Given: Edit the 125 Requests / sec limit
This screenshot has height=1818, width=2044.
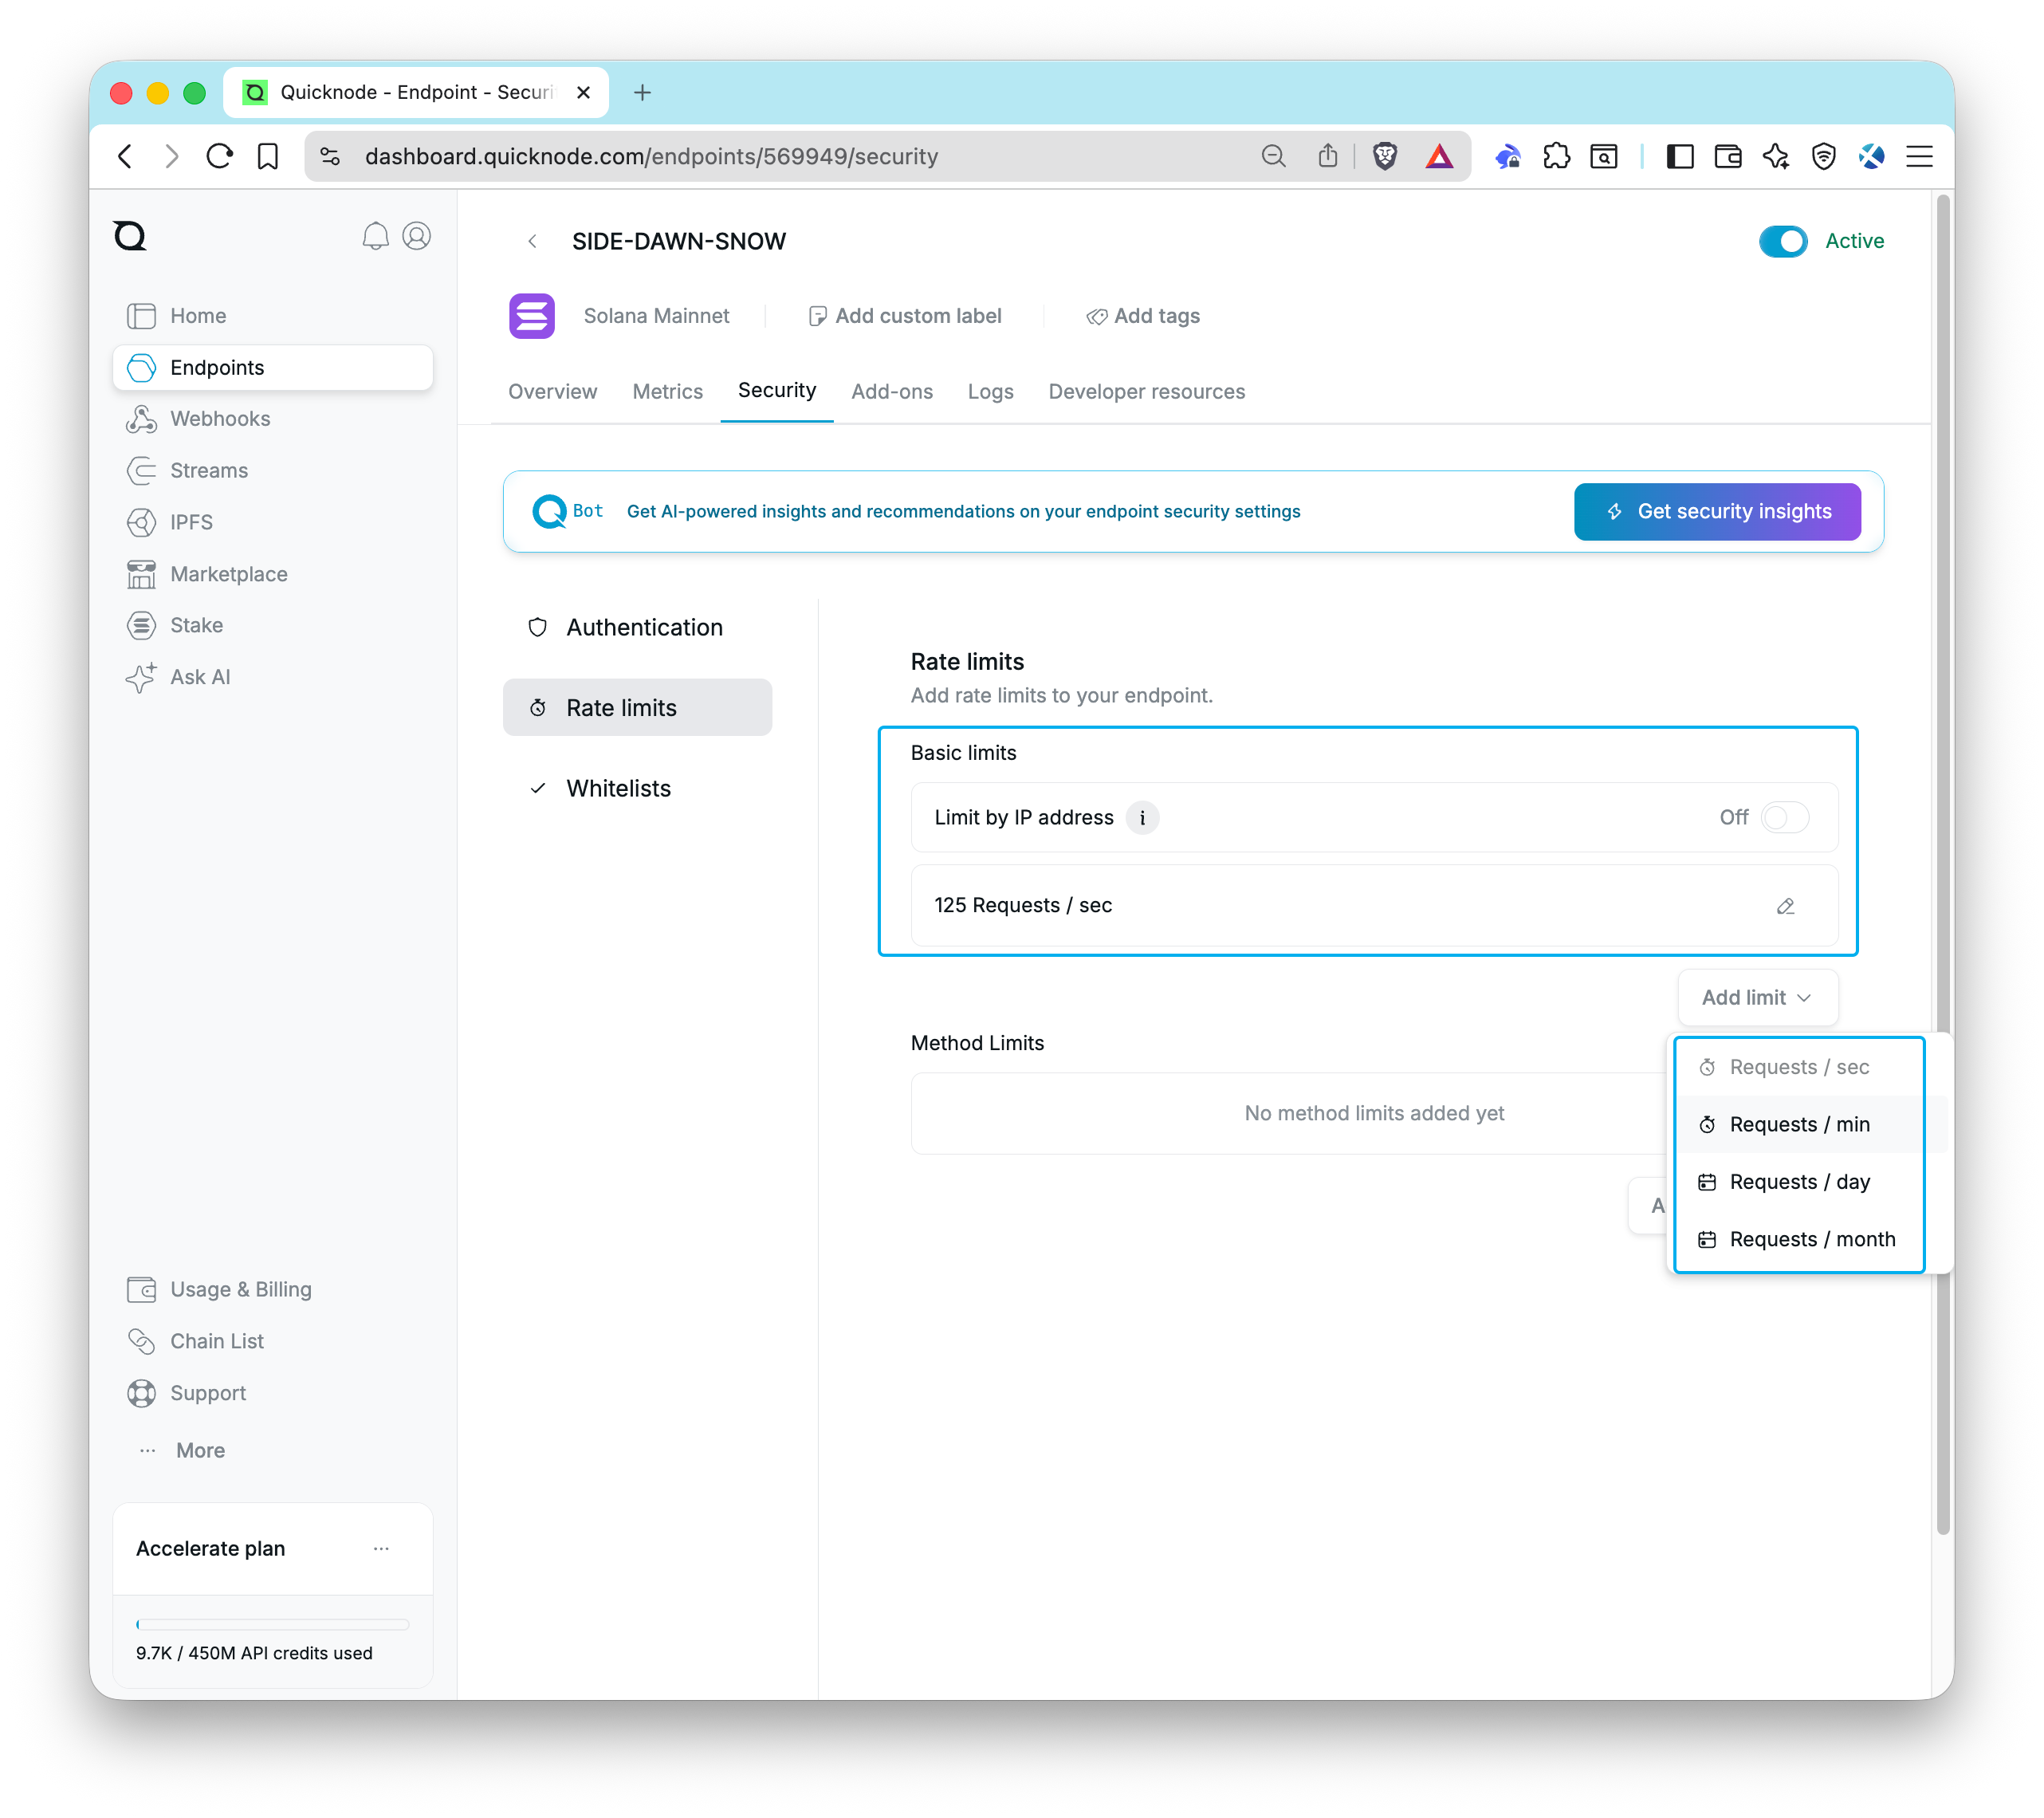Looking at the screenshot, I should 1786,906.
